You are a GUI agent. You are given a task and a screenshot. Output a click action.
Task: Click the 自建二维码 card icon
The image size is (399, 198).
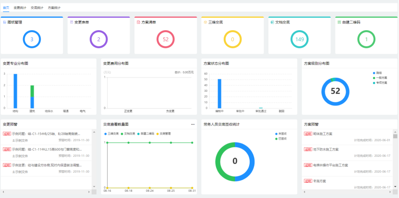339,22
